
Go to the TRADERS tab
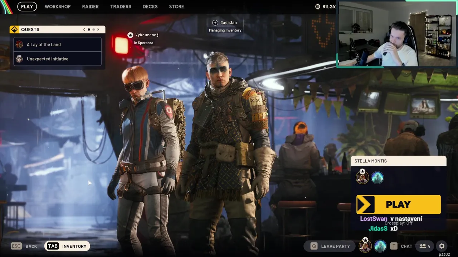[x=121, y=6]
